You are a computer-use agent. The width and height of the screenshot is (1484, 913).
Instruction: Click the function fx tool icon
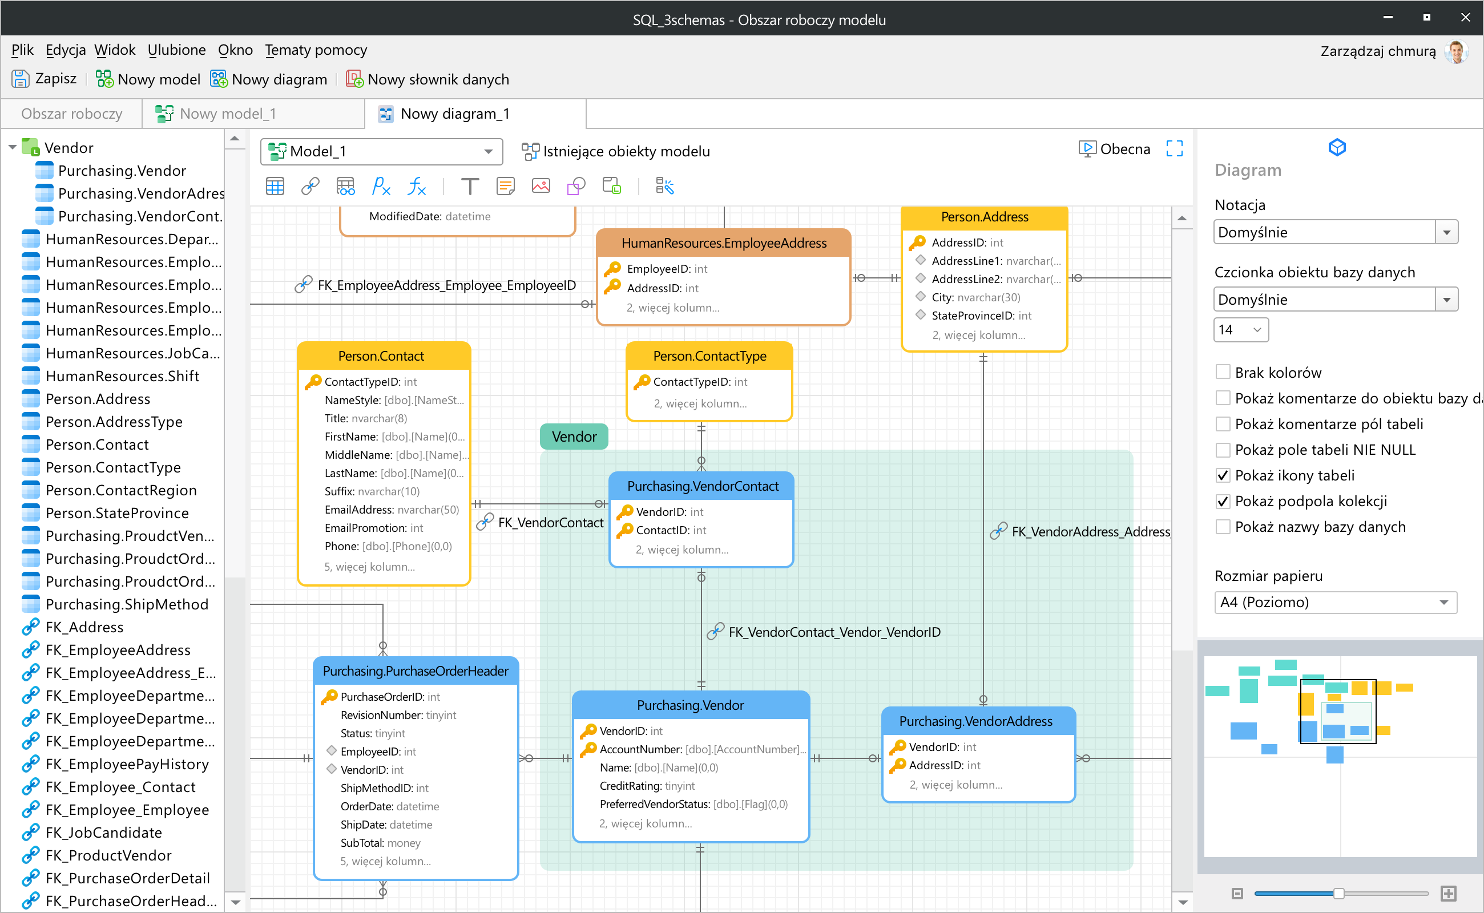click(x=417, y=187)
